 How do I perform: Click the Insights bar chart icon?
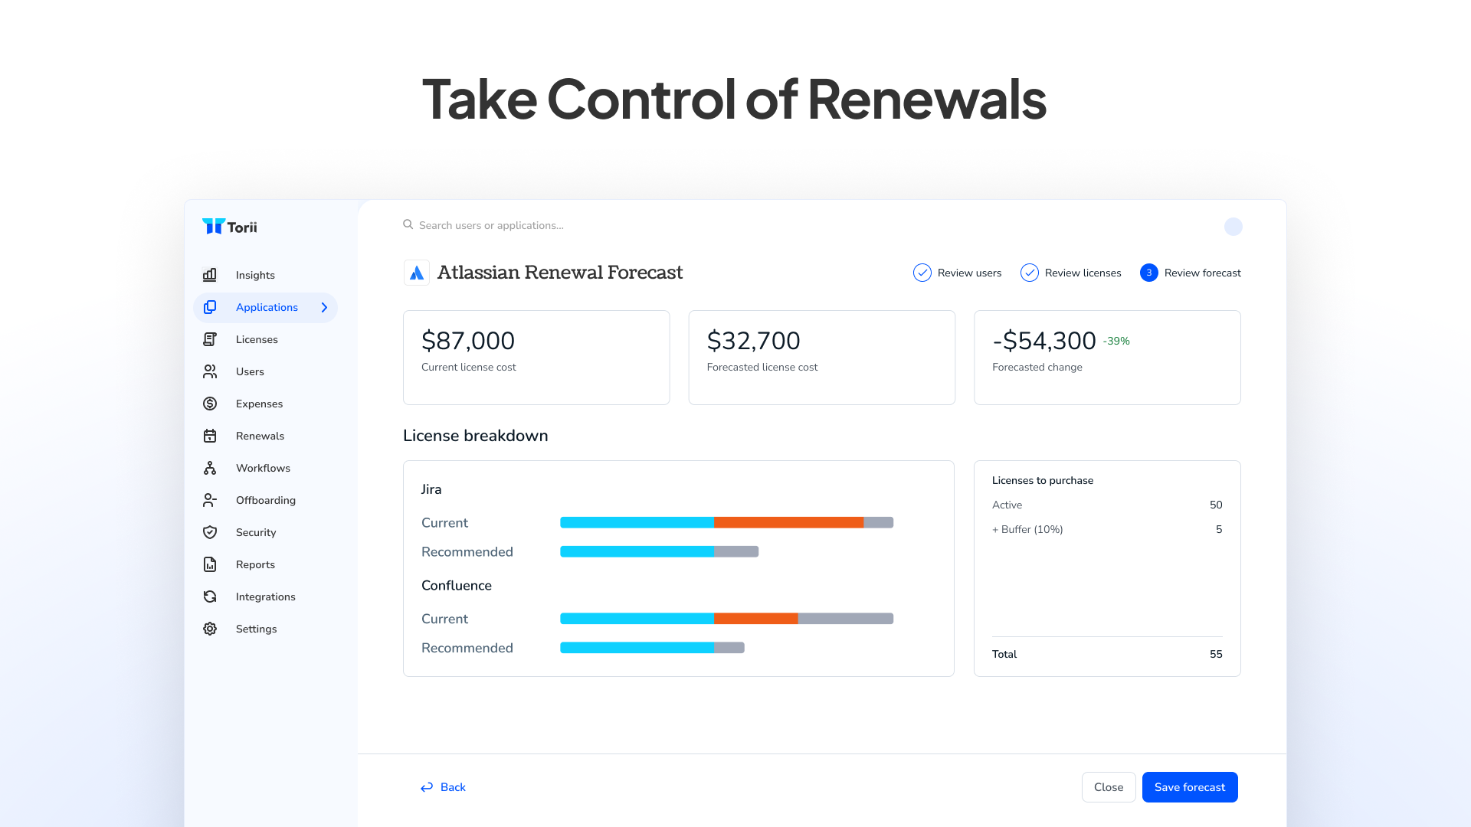(210, 275)
